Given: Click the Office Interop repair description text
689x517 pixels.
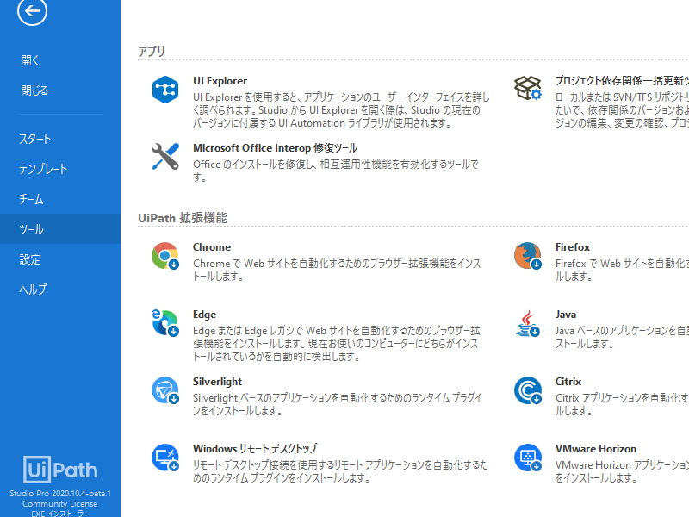Looking at the screenshot, I should point(336,171).
